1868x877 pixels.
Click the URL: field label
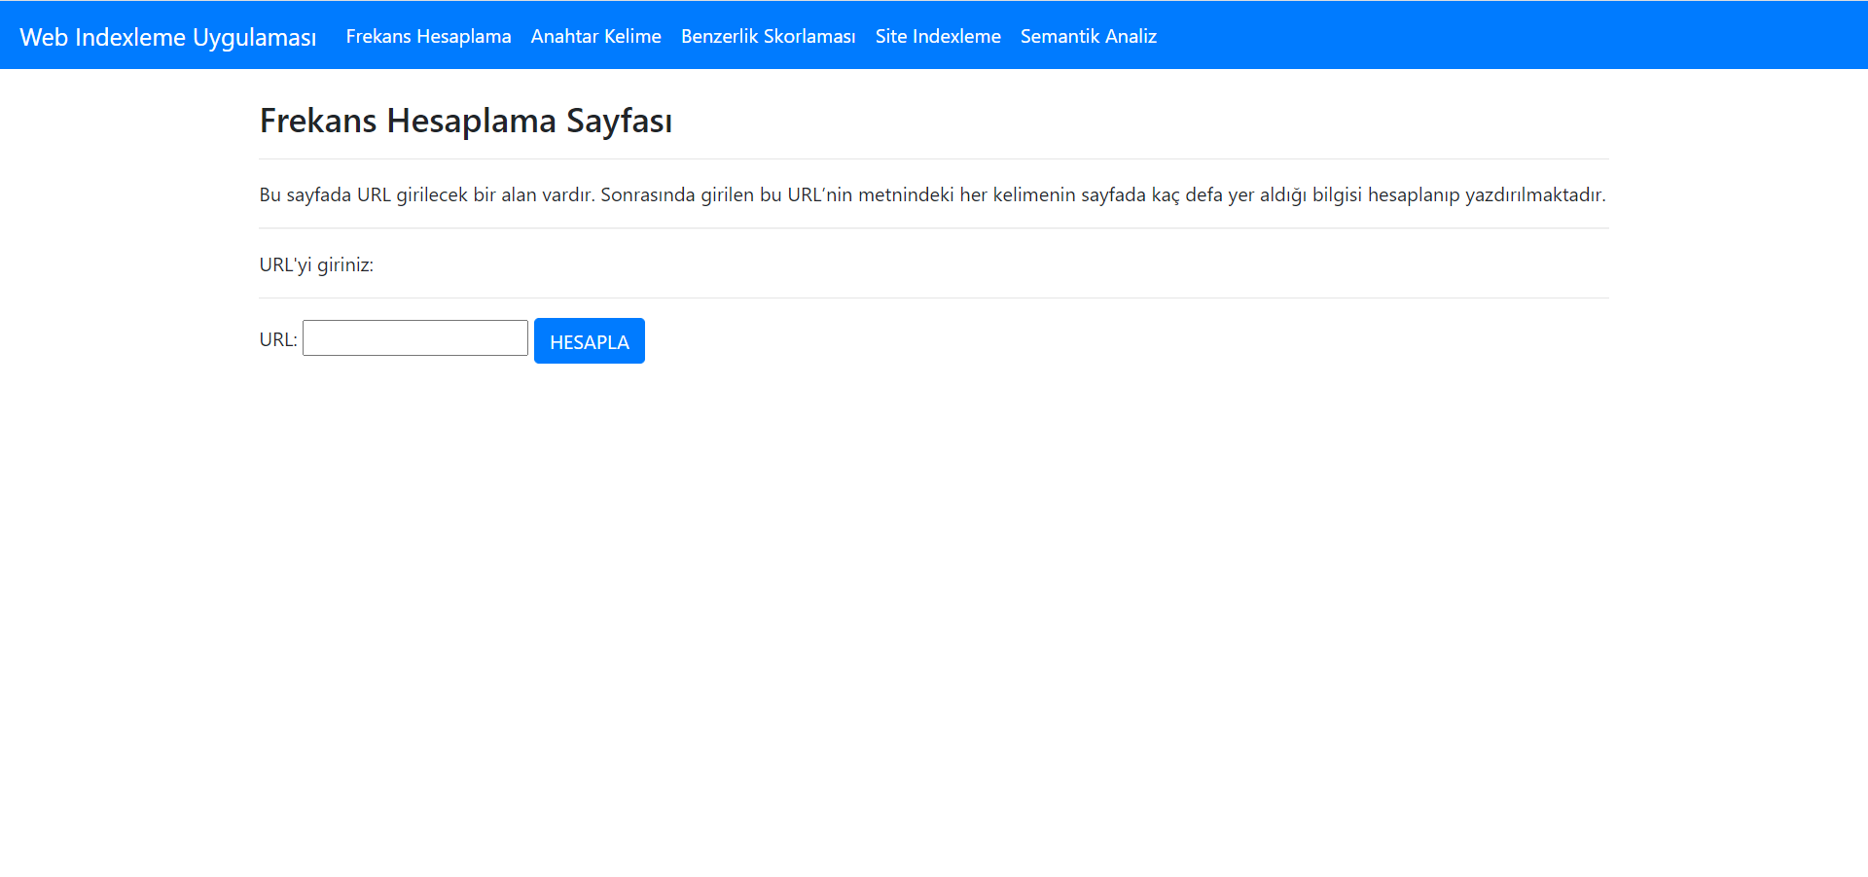pos(276,338)
